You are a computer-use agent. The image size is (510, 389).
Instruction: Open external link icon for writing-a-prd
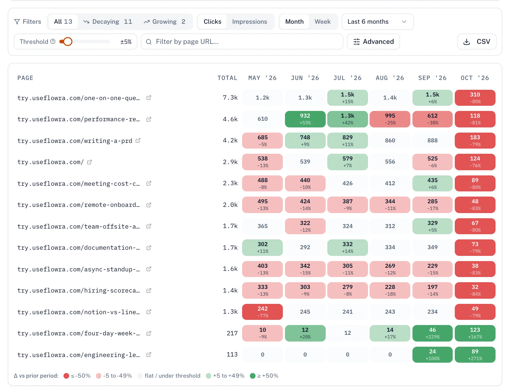(x=138, y=141)
